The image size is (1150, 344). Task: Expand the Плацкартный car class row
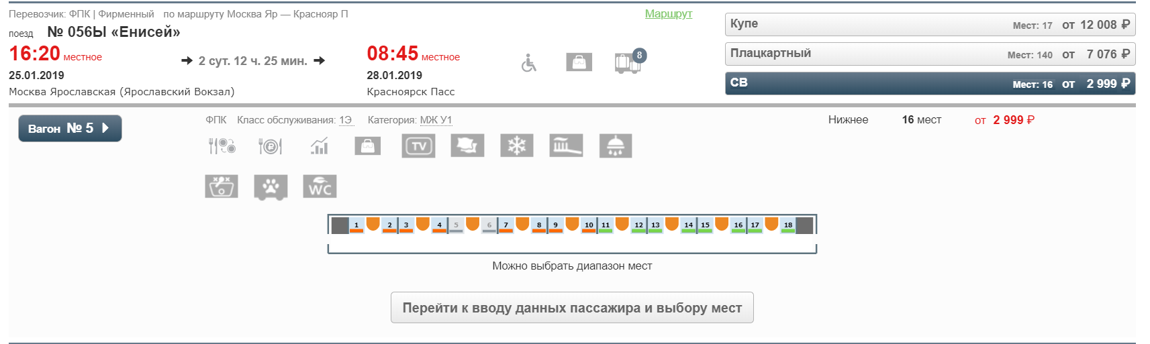tap(930, 54)
